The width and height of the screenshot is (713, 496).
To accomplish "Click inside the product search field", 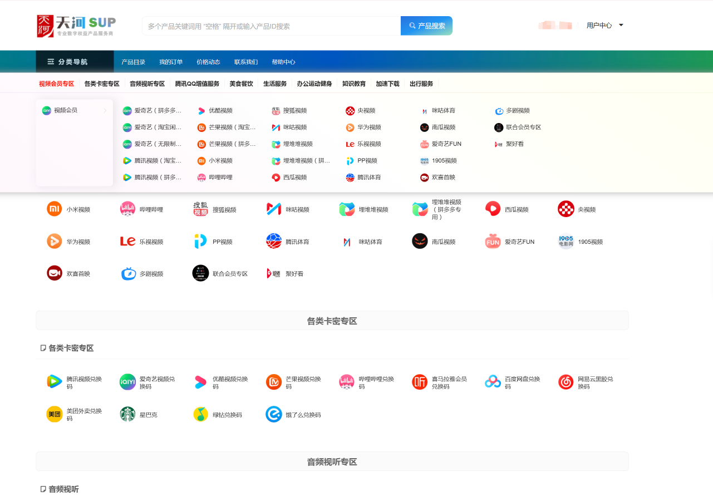I will click(267, 26).
